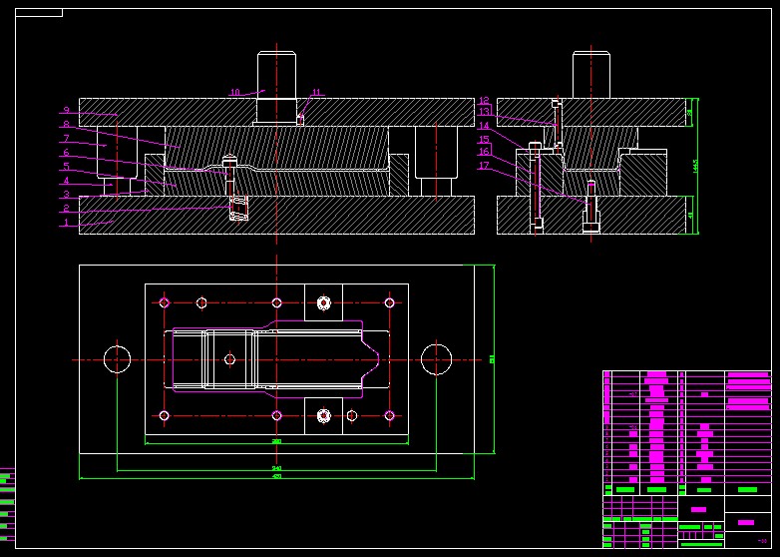780x557 pixels.
Task: Select part callout number 2
Action: [66, 209]
